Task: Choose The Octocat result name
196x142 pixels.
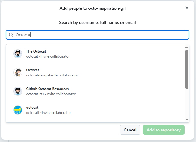Action: coord(36,51)
